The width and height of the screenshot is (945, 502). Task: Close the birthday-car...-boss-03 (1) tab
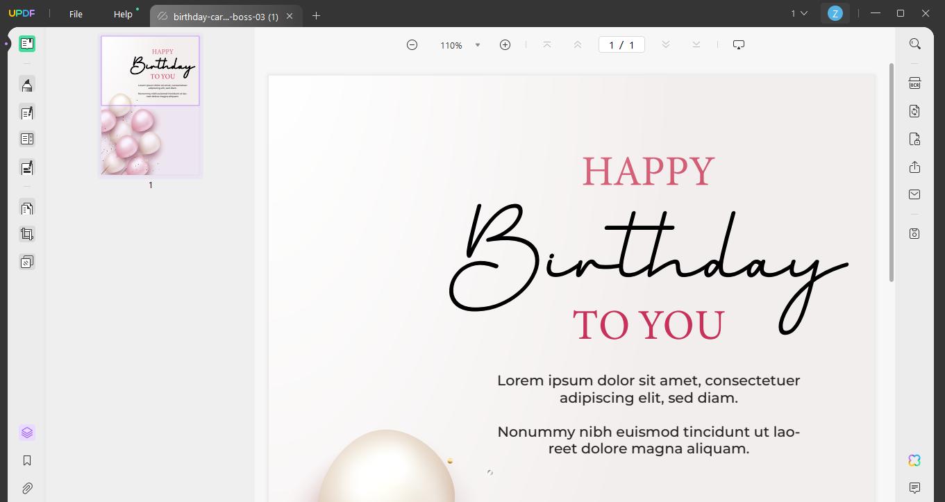pos(290,16)
